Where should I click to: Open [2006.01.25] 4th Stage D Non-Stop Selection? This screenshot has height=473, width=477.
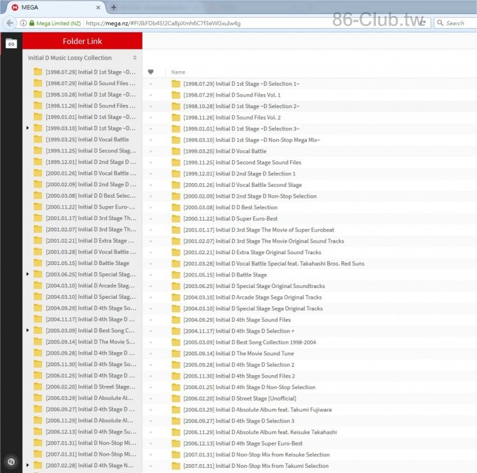click(x=249, y=387)
